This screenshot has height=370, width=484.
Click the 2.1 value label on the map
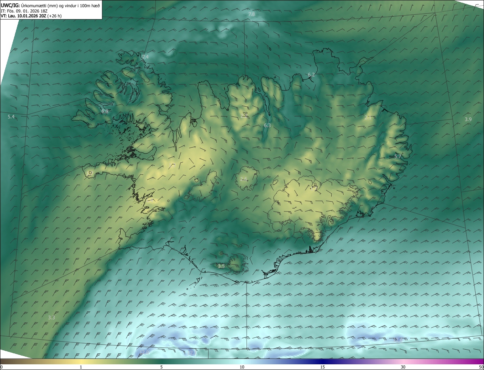tap(368, 118)
